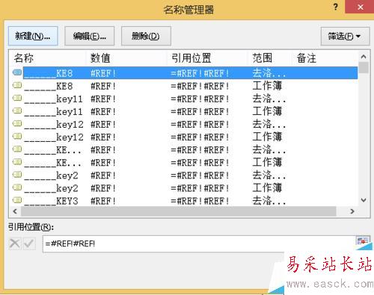The width and height of the screenshot is (374, 295).
Task: Click the collapse dialog range selector icon
Action: (363, 241)
